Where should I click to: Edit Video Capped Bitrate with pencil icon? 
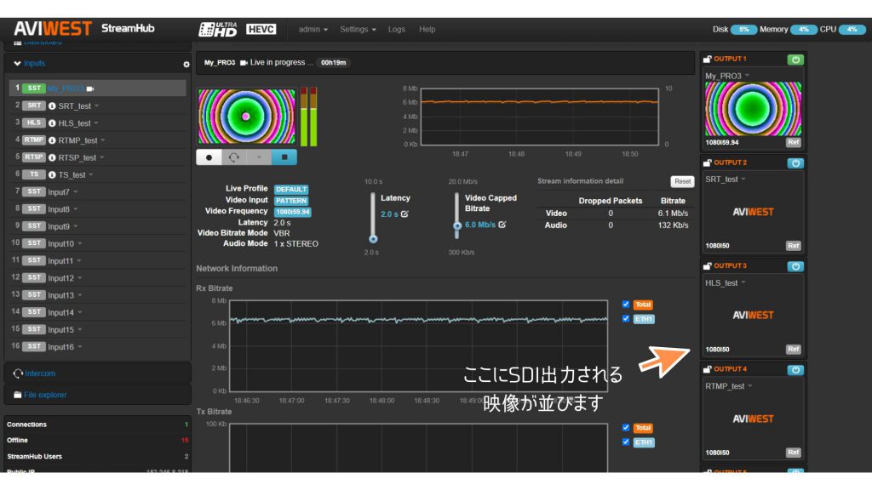click(x=502, y=225)
